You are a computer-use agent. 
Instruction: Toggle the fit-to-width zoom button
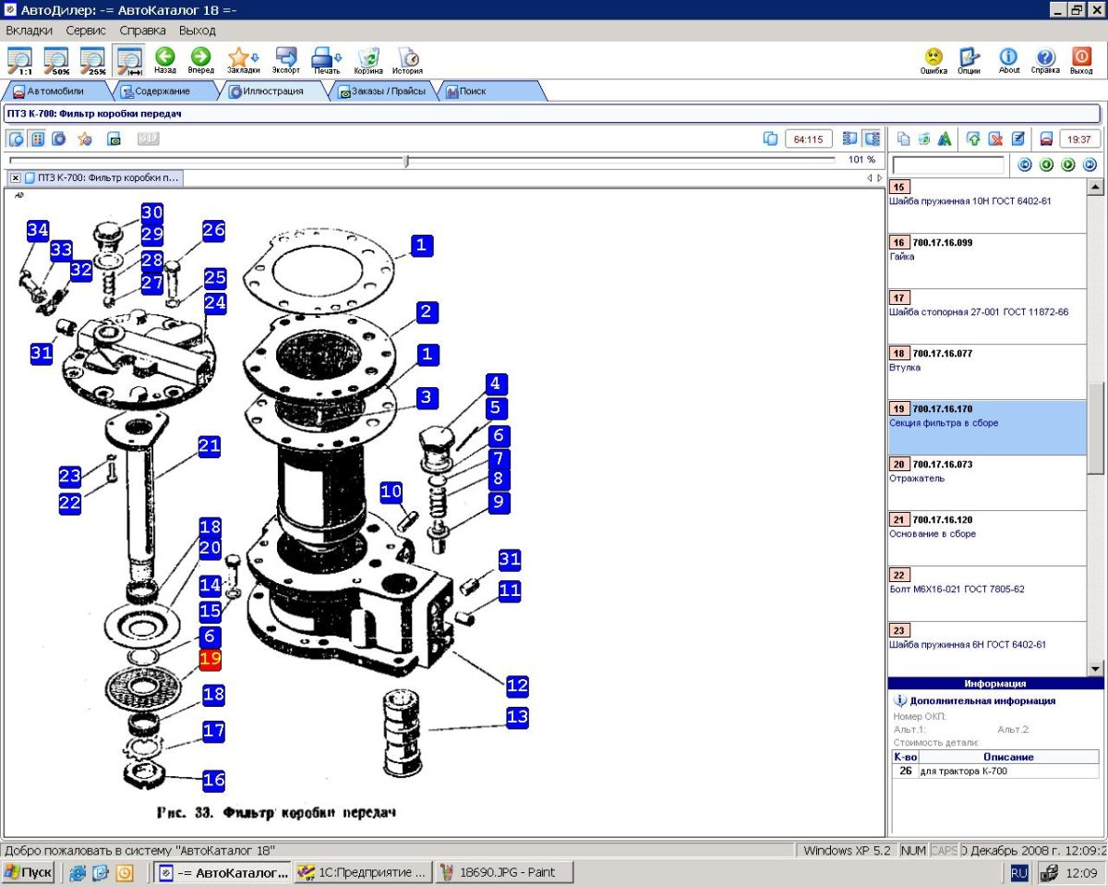coord(128,60)
